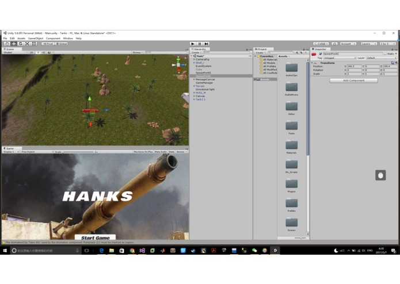The height and width of the screenshot is (284, 400).
Task: Select the Rect transform tool
Action: [x=34, y=44]
